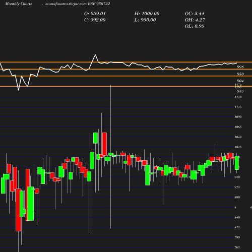
Task: Select the open value 'O: 959.01'
Action: pos(95,14)
